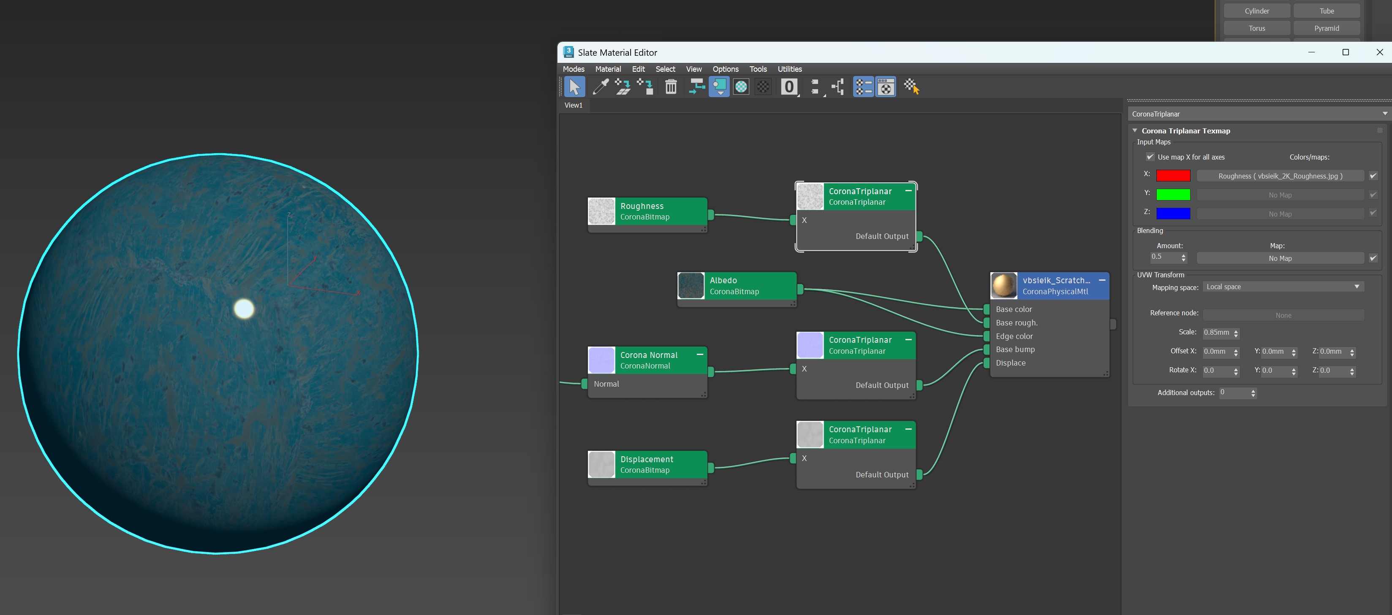Open the Modes menu

point(574,69)
